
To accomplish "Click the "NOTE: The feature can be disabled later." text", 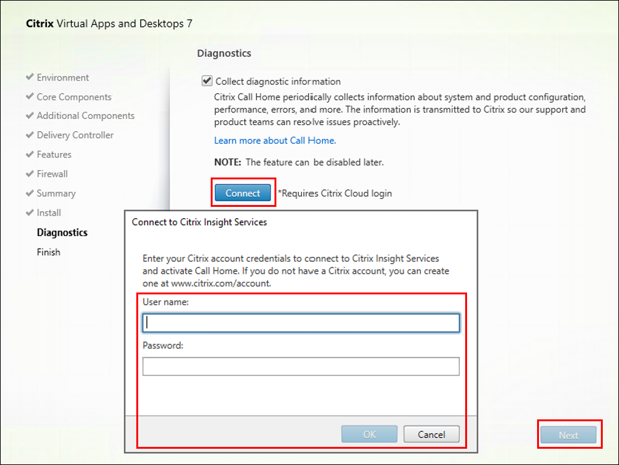I will [x=299, y=162].
